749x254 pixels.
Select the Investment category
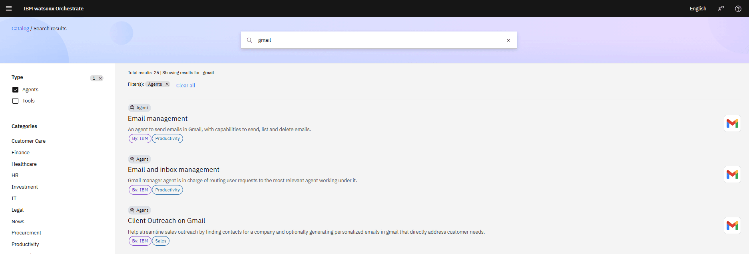click(24, 187)
